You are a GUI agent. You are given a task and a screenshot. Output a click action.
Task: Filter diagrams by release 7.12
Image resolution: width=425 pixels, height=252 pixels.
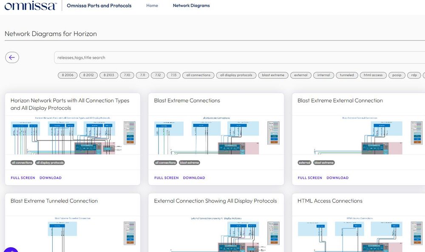158,75
